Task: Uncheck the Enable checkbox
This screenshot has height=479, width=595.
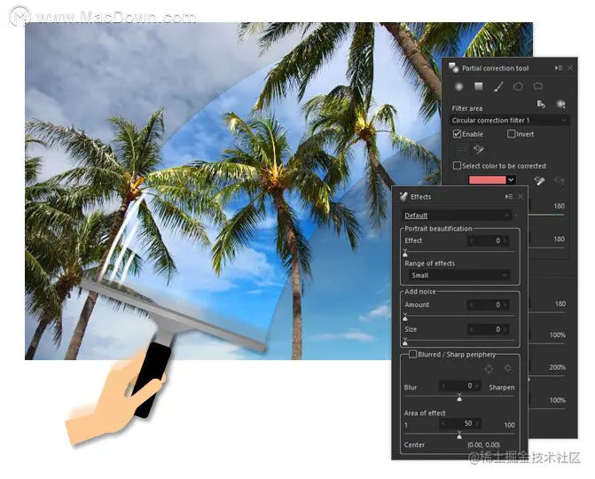Action: pyautogui.click(x=458, y=134)
